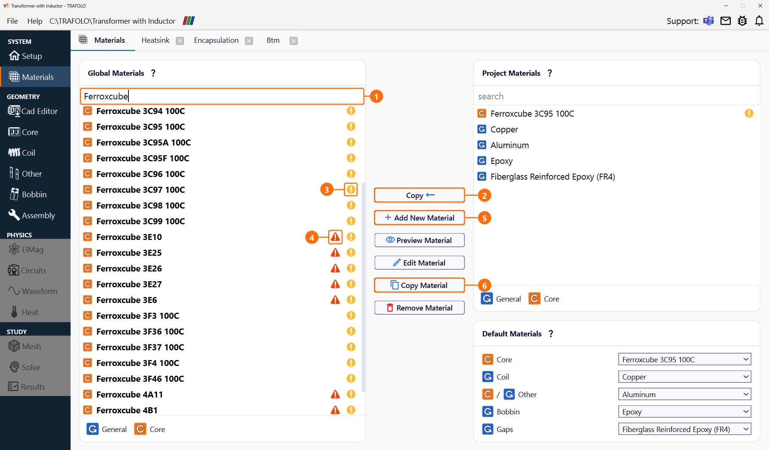Click ParaView-style colored bars icon in menu

188,21
